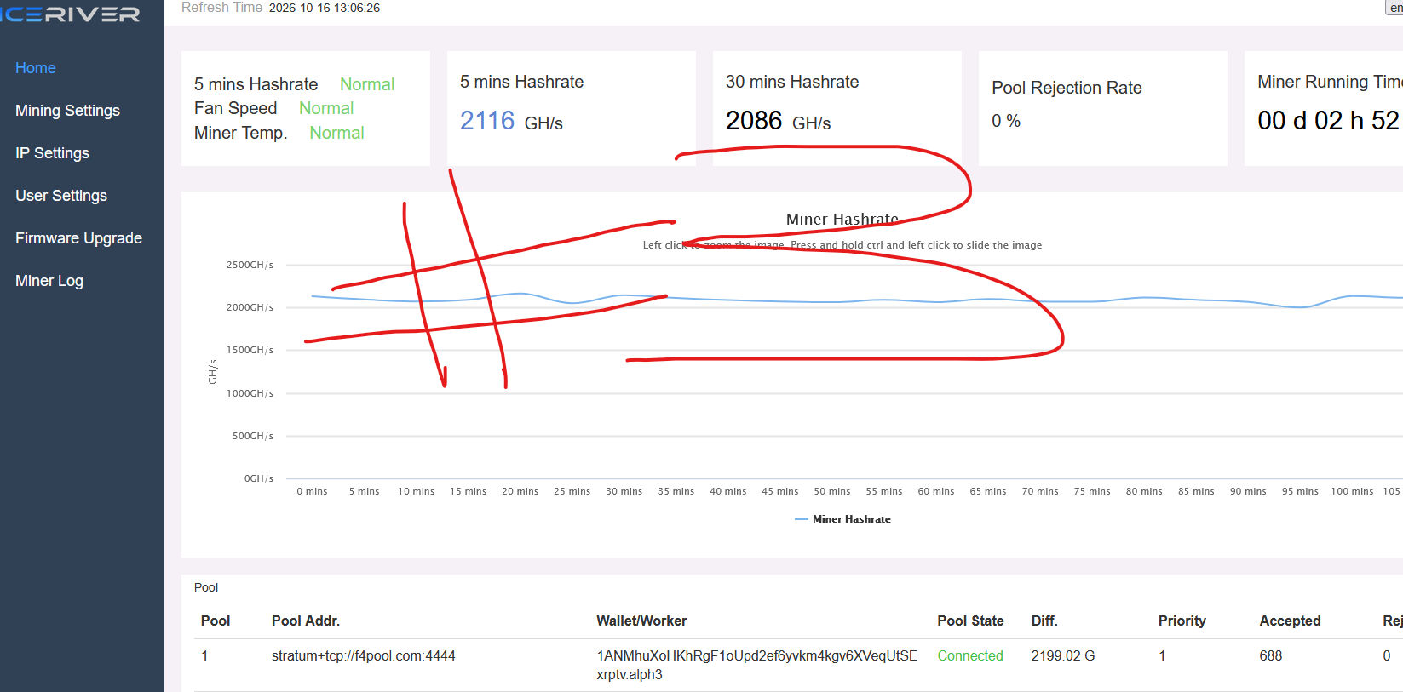Click the worker name xrptv.alph3
Image resolution: width=1403 pixels, height=692 pixels.
(630, 675)
